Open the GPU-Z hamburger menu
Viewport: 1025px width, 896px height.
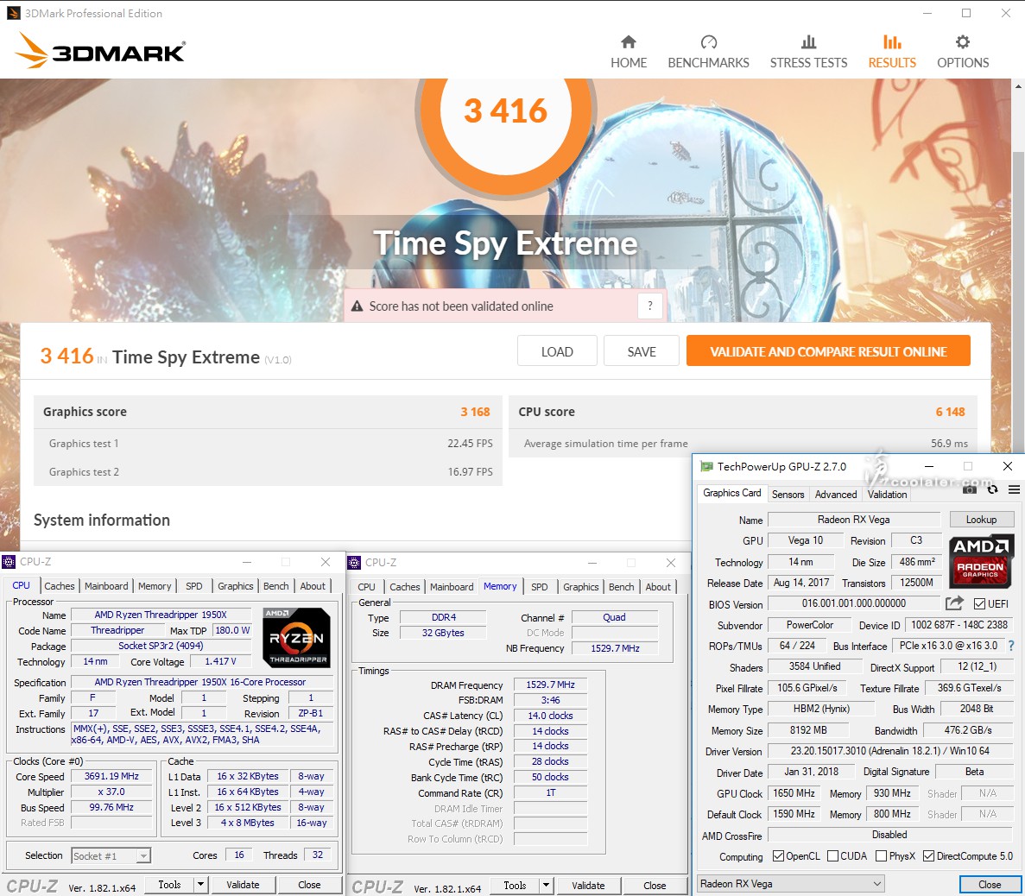click(1014, 489)
